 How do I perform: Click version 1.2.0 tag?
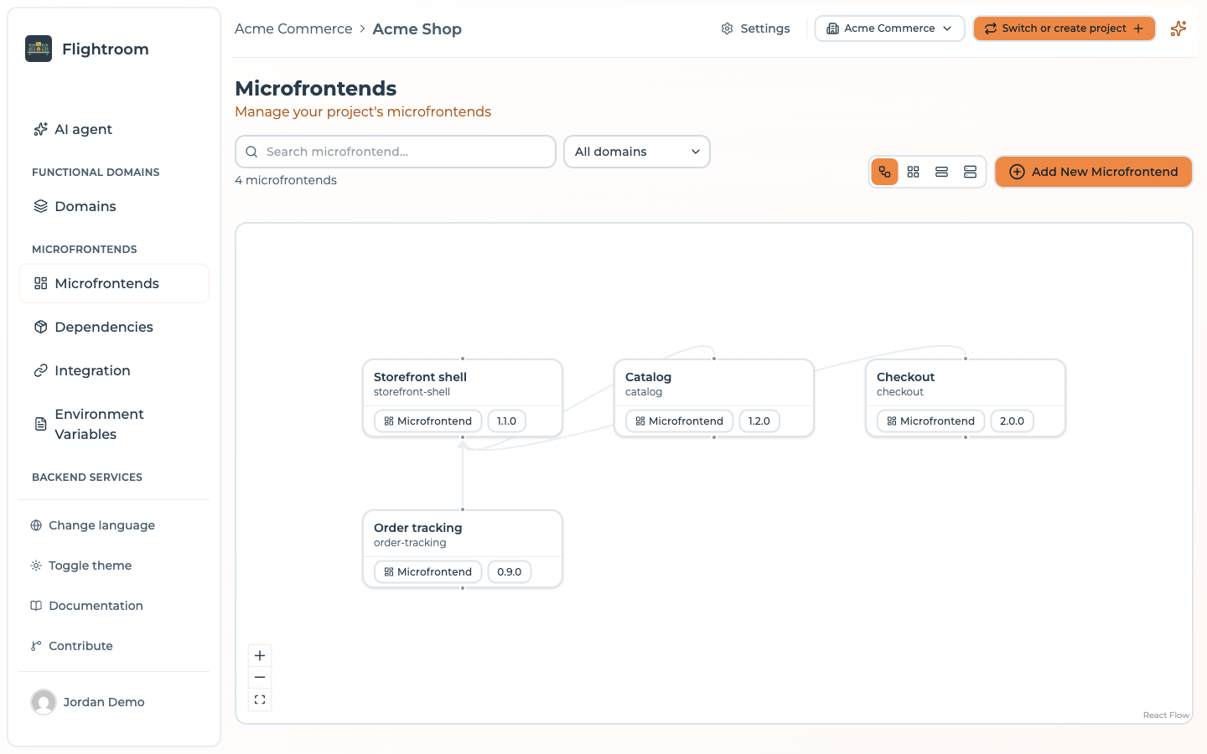[x=759, y=421]
